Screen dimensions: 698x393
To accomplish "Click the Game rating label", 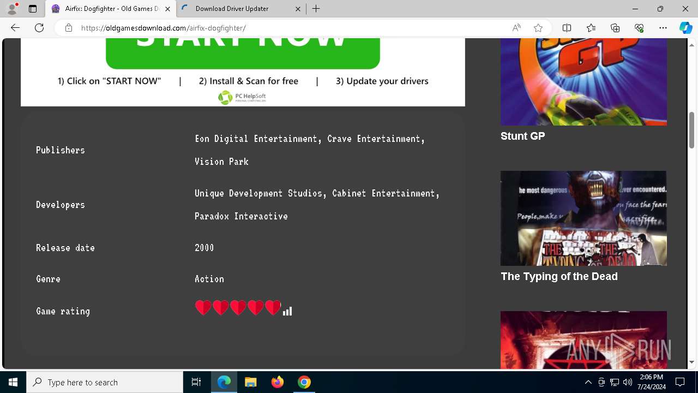I will 63,311.
